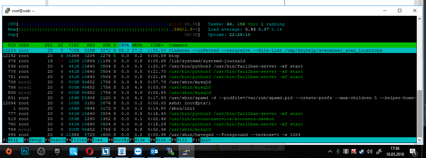426x158 pixels.
Task: Sort by the MEM% column header
Action: 137,45
